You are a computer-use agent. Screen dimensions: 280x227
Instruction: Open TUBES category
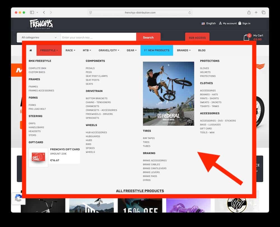(146, 146)
